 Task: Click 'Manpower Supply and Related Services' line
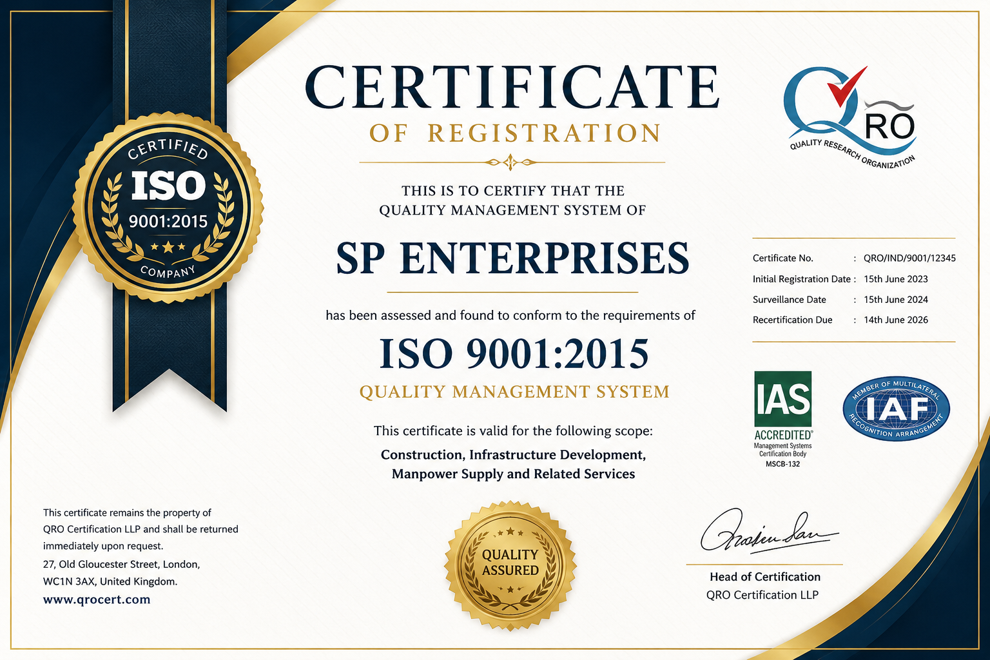point(514,474)
